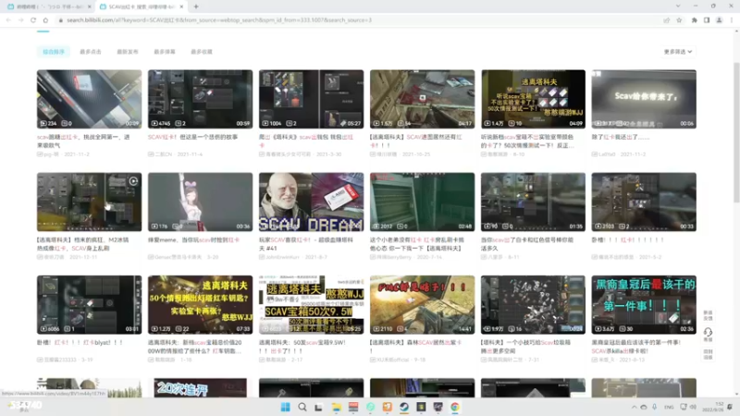Screen dimensions: 740x416
Task: Click the 回到旧版 side button
Action: [x=708, y=354]
